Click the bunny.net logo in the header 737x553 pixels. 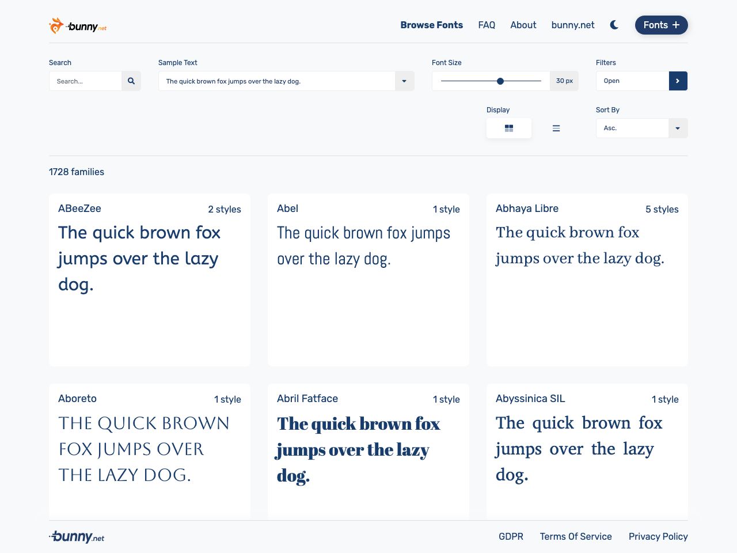[x=77, y=25]
